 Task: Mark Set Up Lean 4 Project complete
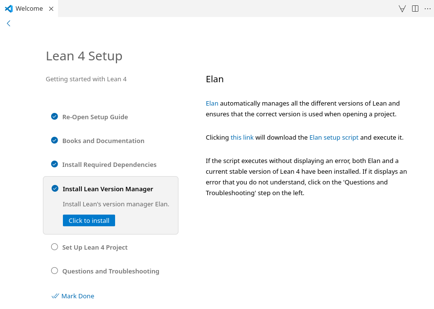pyautogui.click(x=55, y=247)
